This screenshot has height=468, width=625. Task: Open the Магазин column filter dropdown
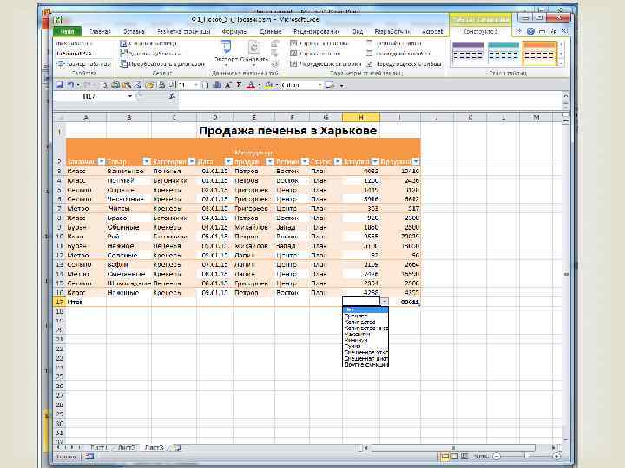102,161
